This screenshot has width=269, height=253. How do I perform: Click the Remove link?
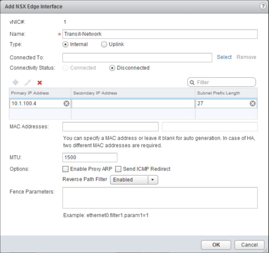(246, 57)
